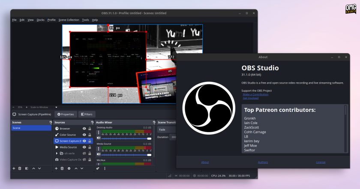This screenshot has height=189, width=360.
Task: Remove the selected scene with the Scenes trash icon
Action: (x=20, y=168)
